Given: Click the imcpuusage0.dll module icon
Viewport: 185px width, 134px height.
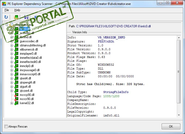Looking at the screenshot, I should point(16,70).
